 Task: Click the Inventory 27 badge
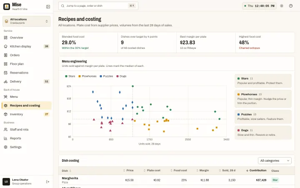(x=46, y=114)
